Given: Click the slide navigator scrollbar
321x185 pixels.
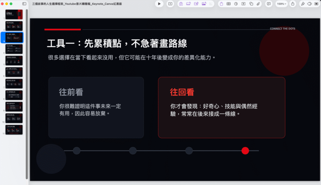Looking at the screenshot, I should 27,94.
